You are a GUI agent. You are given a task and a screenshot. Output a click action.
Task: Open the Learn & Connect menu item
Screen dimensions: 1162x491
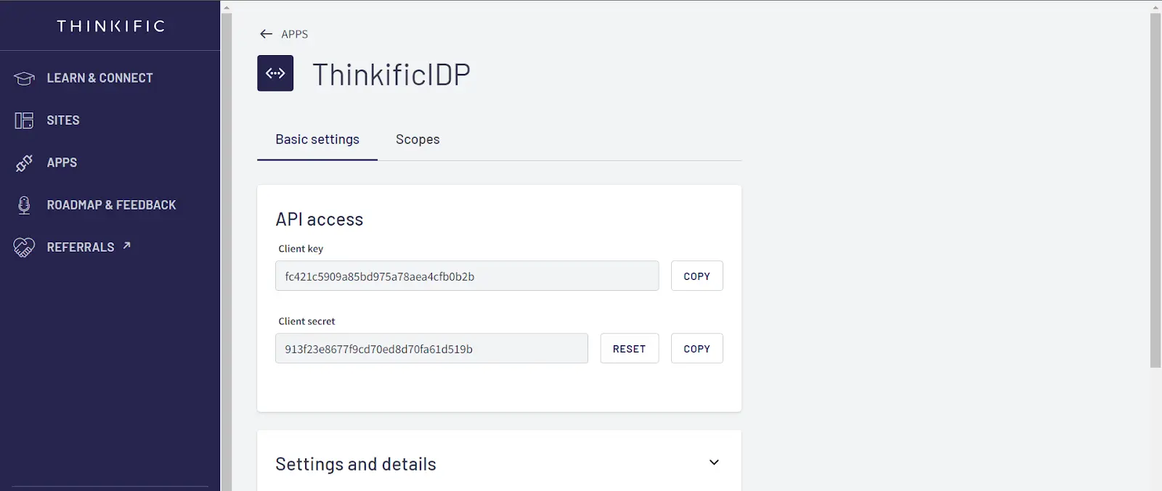pyautogui.click(x=99, y=78)
